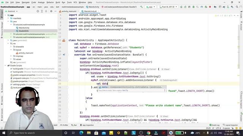Open the Layout Inspector
The width and height of the screenshot is (243, 136).
pyautogui.click(x=230, y=125)
